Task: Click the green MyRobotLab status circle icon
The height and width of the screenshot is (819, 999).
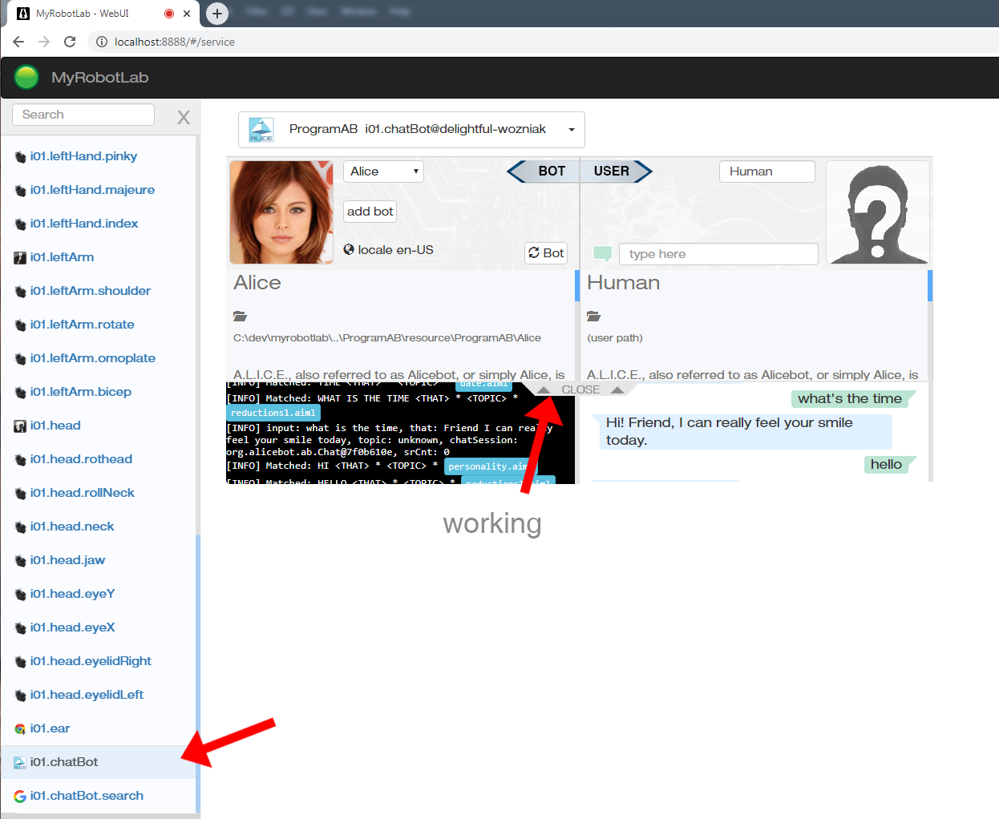Action: click(26, 77)
